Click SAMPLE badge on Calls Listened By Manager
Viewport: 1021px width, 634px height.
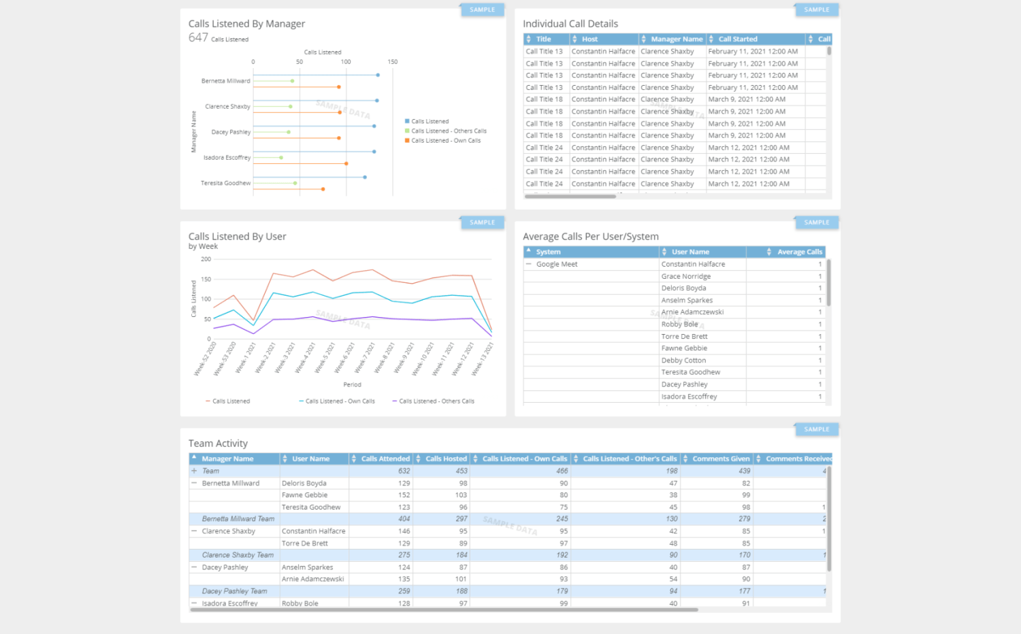[482, 10]
